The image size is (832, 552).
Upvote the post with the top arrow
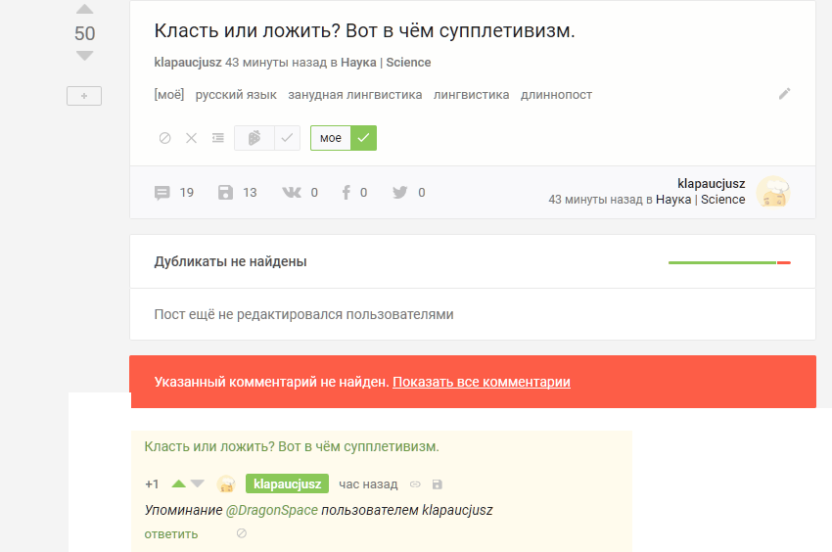click(85, 10)
